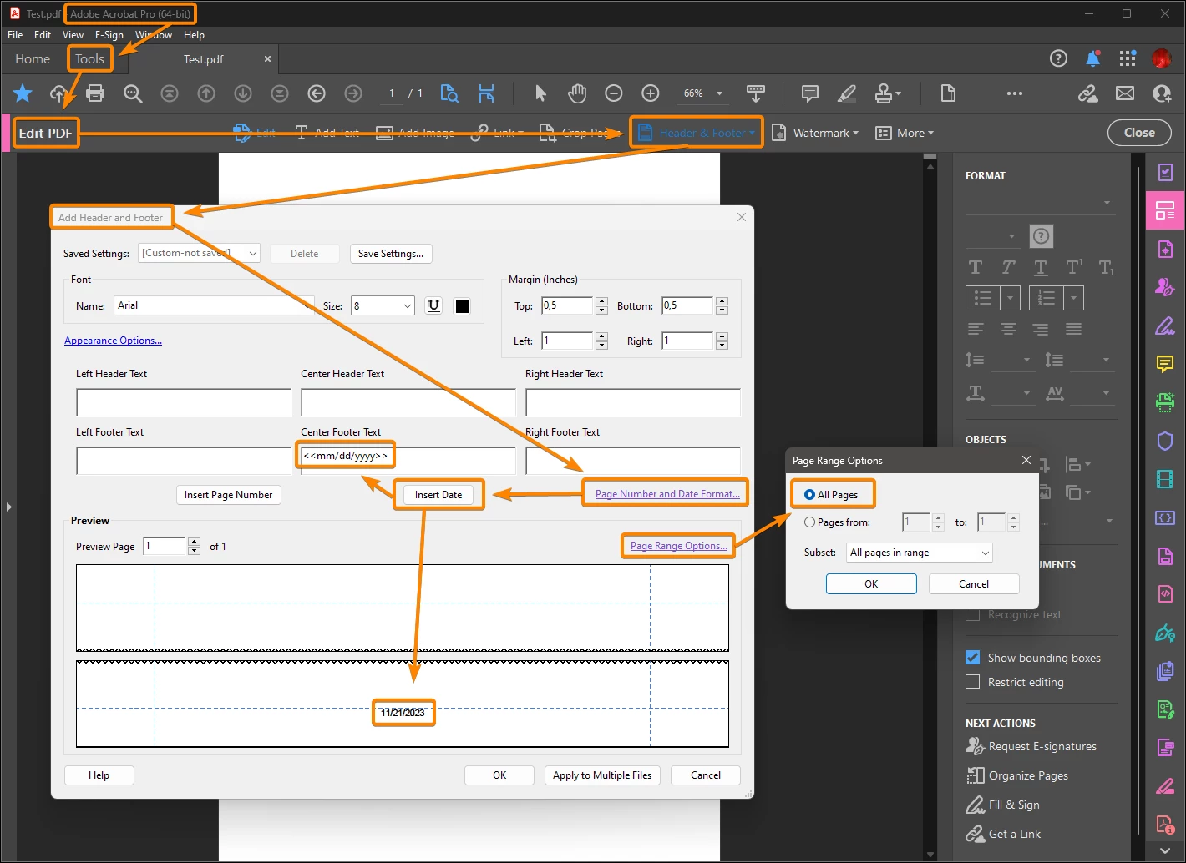Image resolution: width=1186 pixels, height=863 pixels.
Task: Enable Restrict editing checkbox
Action: [x=972, y=682]
